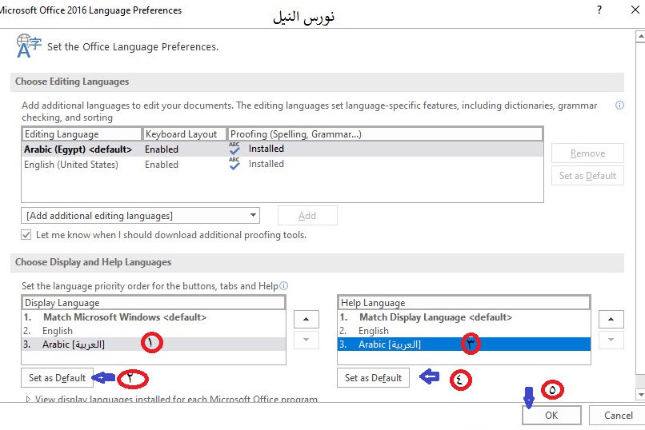645x430 pixels.
Task: Expand 'View display languages installed' section
Action: [30, 399]
